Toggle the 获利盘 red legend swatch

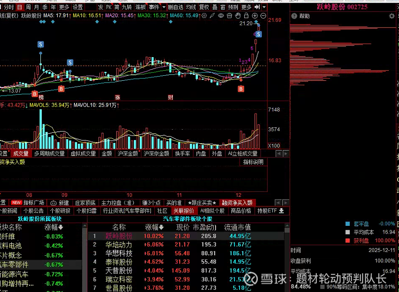[x=348, y=240]
